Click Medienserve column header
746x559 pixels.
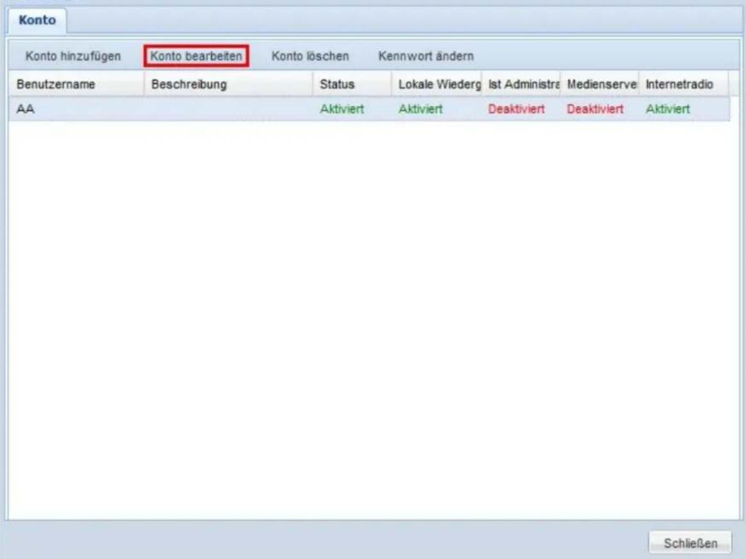pos(600,84)
